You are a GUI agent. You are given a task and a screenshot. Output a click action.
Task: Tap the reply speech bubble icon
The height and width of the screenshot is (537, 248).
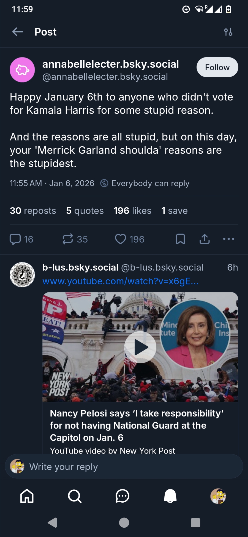pos(15,239)
